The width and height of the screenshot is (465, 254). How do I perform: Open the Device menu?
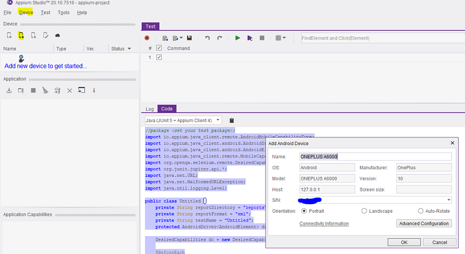(x=26, y=12)
